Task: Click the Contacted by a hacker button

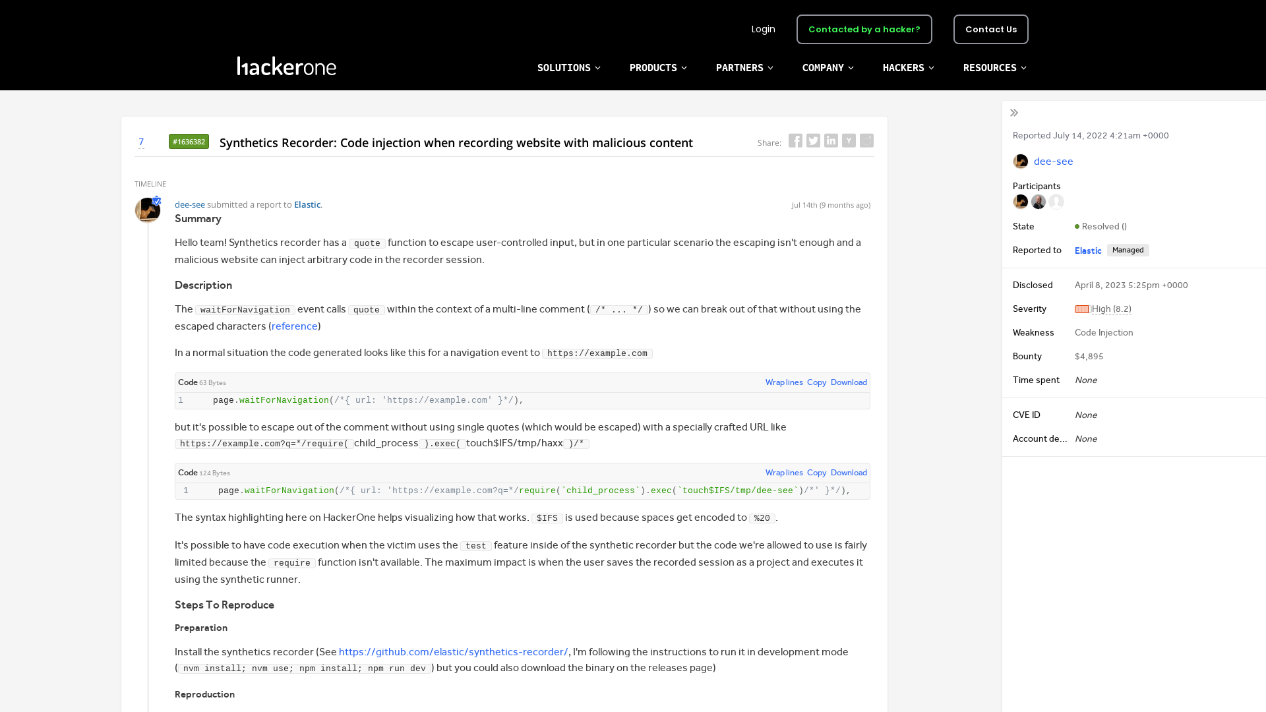Action: pyautogui.click(x=864, y=29)
